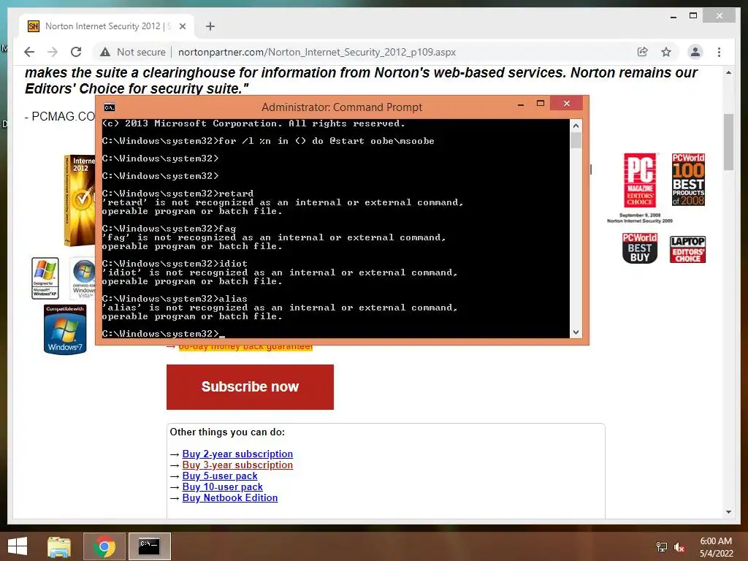Click the Subscribe now button
This screenshot has height=561, width=748.
(250, 387)
